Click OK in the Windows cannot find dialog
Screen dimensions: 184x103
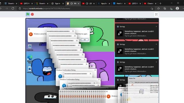pyautogui.click(x=85, y=40)
